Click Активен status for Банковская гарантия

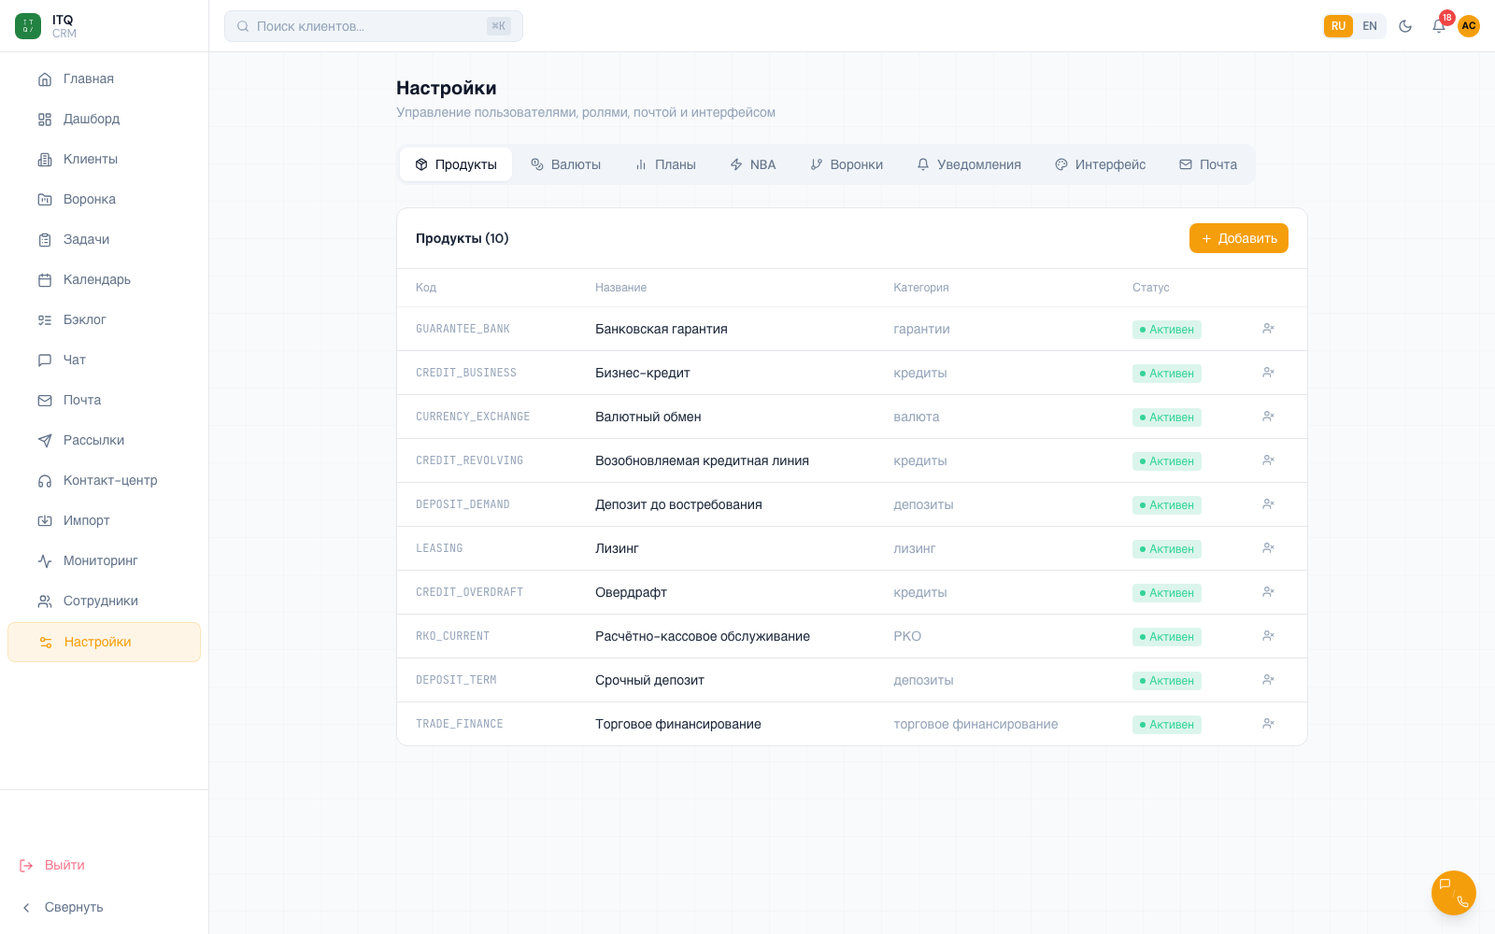[1167, 330]
